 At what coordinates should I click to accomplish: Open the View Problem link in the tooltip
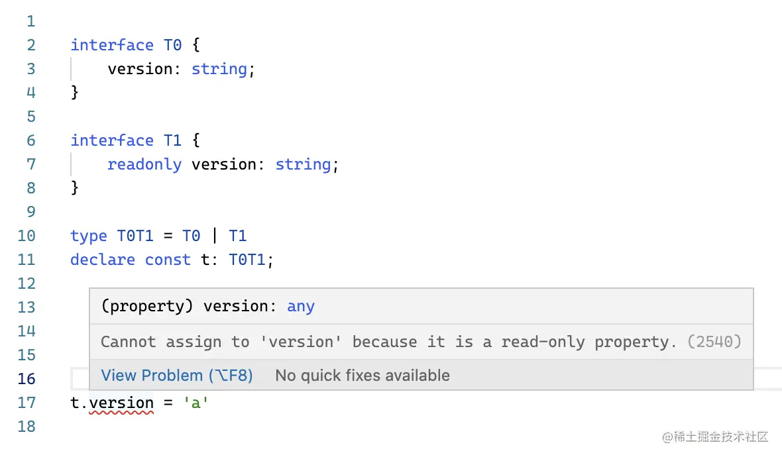(x=176, y=376)
